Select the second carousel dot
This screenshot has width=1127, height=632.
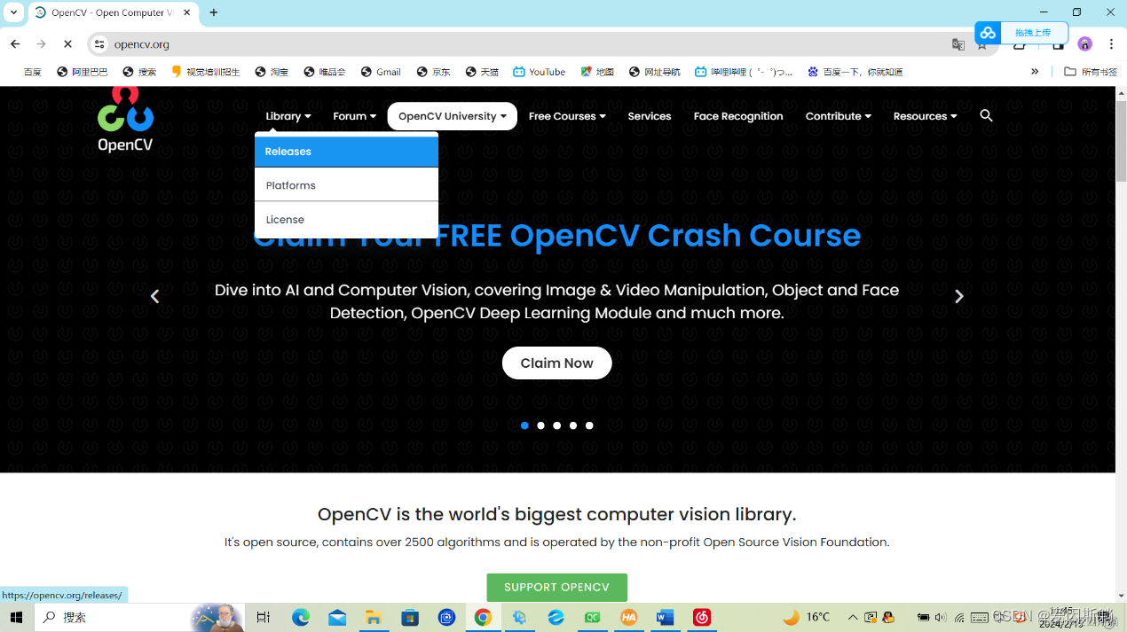(540, 425)
